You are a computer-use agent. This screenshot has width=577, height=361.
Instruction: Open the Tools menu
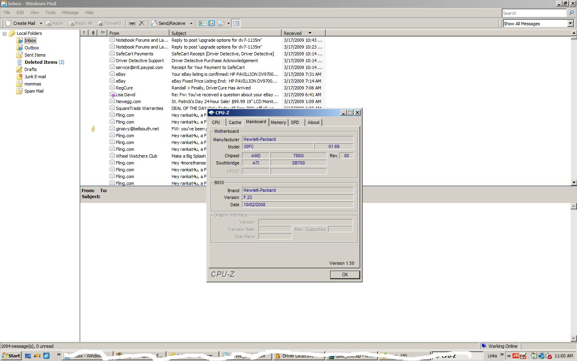click(50, 12)
